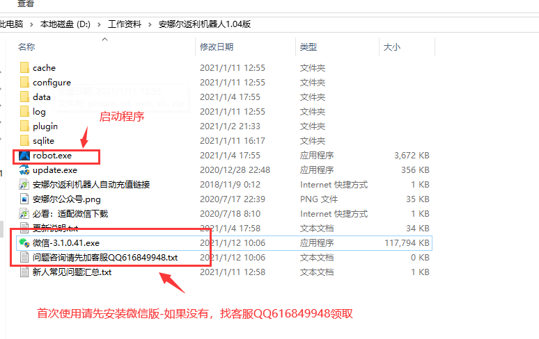Select the plugin folder name

tap(45, 126)
